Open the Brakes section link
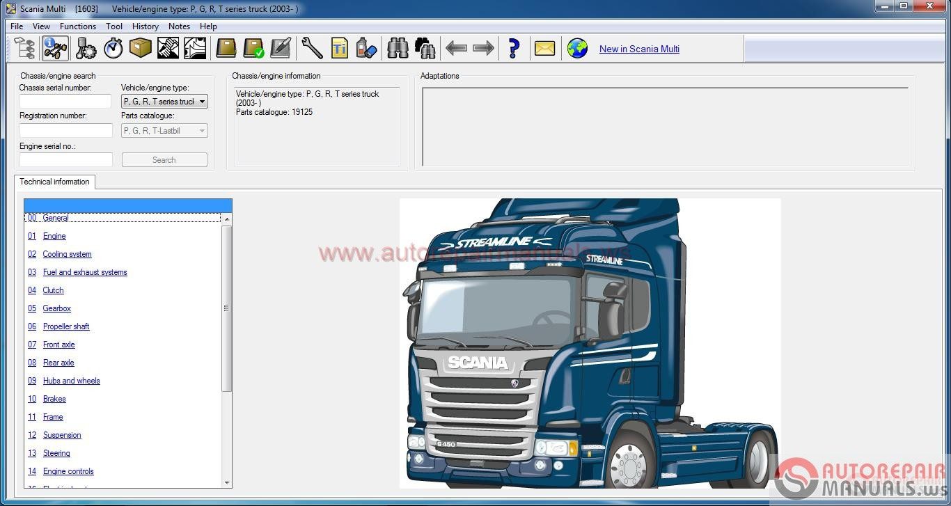This screenshot has width=951, height=506. [54, 399]
